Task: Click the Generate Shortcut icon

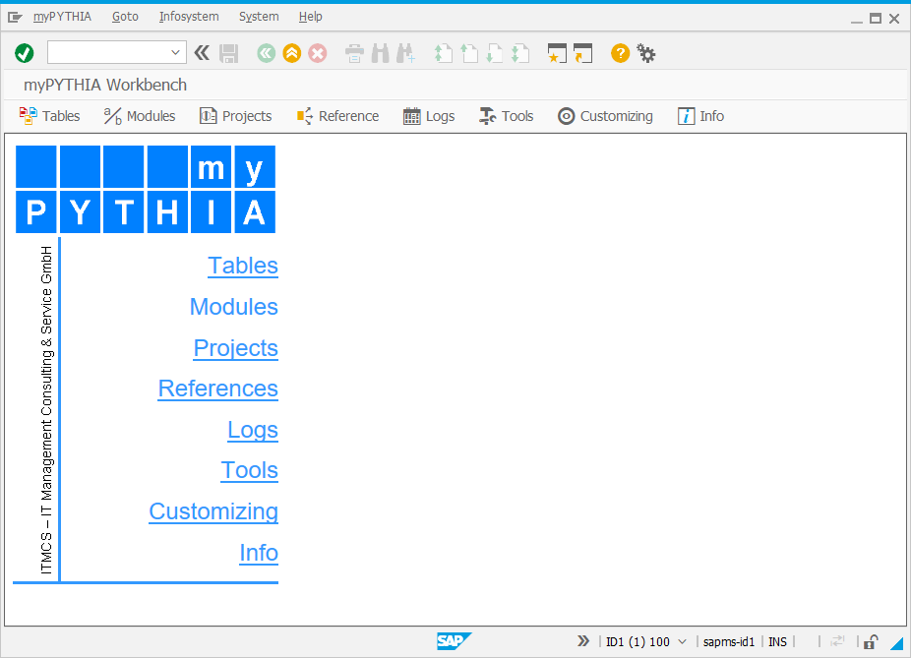Action: 582,53
